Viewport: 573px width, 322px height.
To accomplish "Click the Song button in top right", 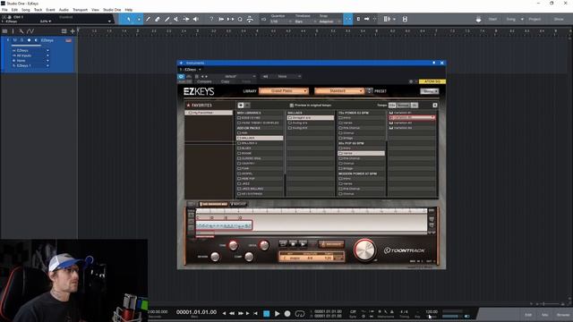I will (511, 19).
